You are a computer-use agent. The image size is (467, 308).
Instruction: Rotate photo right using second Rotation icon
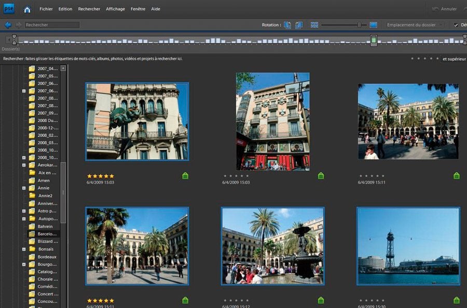tap(299, 25)
